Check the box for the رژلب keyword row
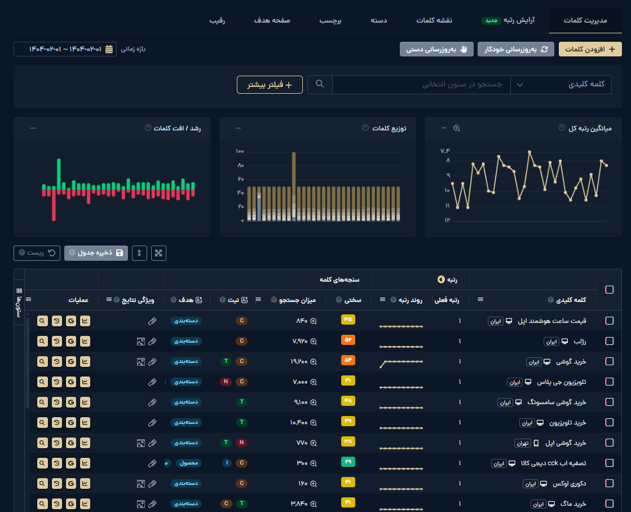Screen dimensions: 631x512 click(x=610, y=341)
